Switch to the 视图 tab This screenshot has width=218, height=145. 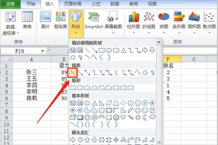[152, 4]
